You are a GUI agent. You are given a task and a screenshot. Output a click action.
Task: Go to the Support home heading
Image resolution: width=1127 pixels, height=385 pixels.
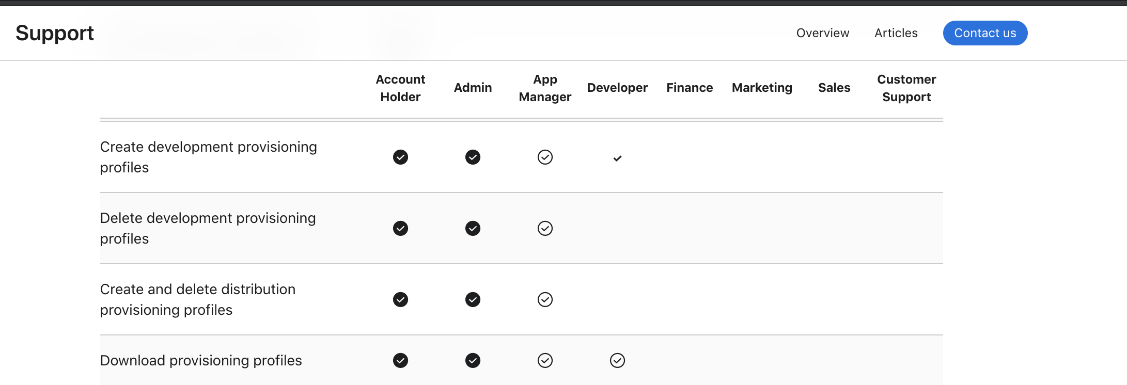point(55,33)
